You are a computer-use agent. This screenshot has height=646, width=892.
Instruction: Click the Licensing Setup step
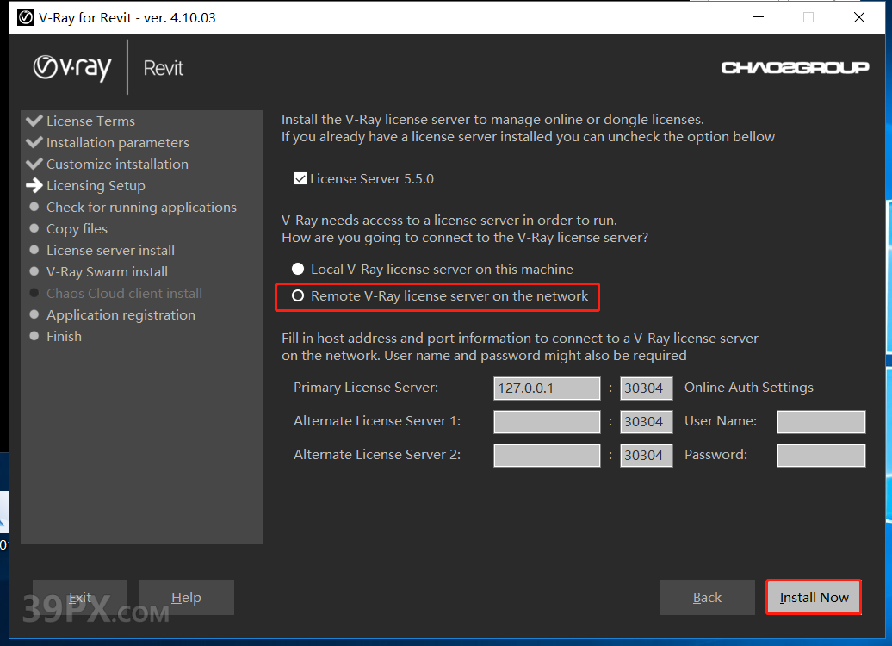[96, 186]
